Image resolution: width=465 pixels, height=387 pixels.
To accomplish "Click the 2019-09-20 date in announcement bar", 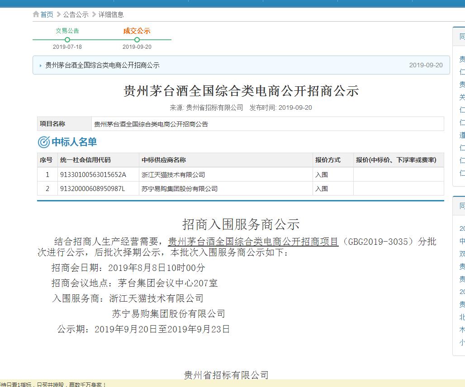I will (x=426, y=65).
